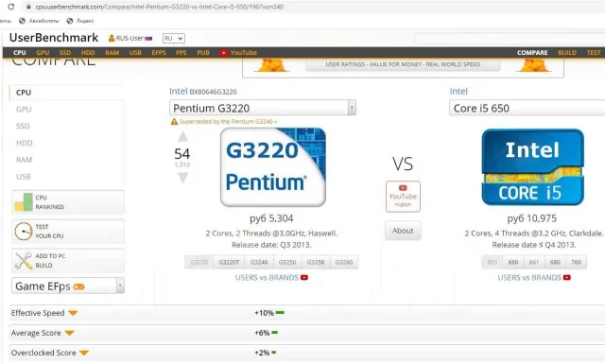This screenshot has height=364, width=605.
Task: Choose 660 variant button
Action: pos(513,262)
